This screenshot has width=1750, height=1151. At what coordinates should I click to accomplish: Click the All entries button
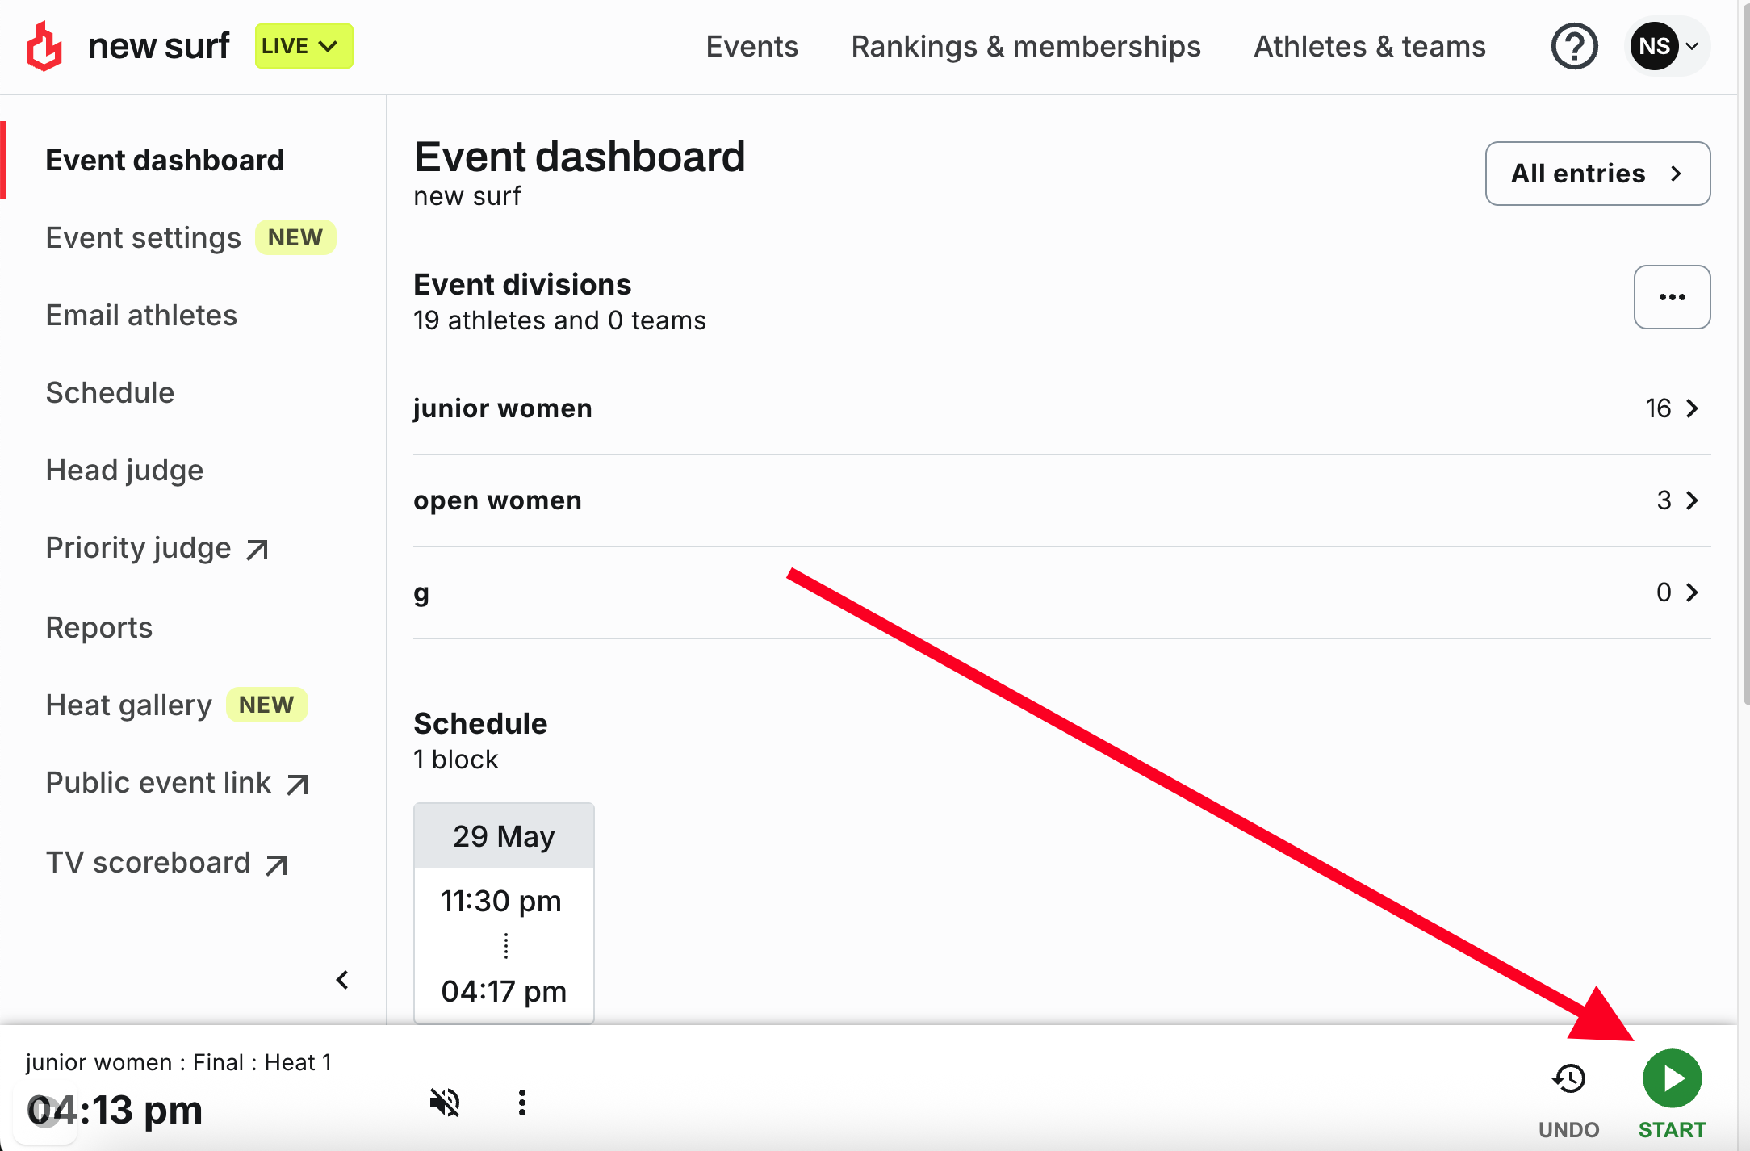point(1597,174)
